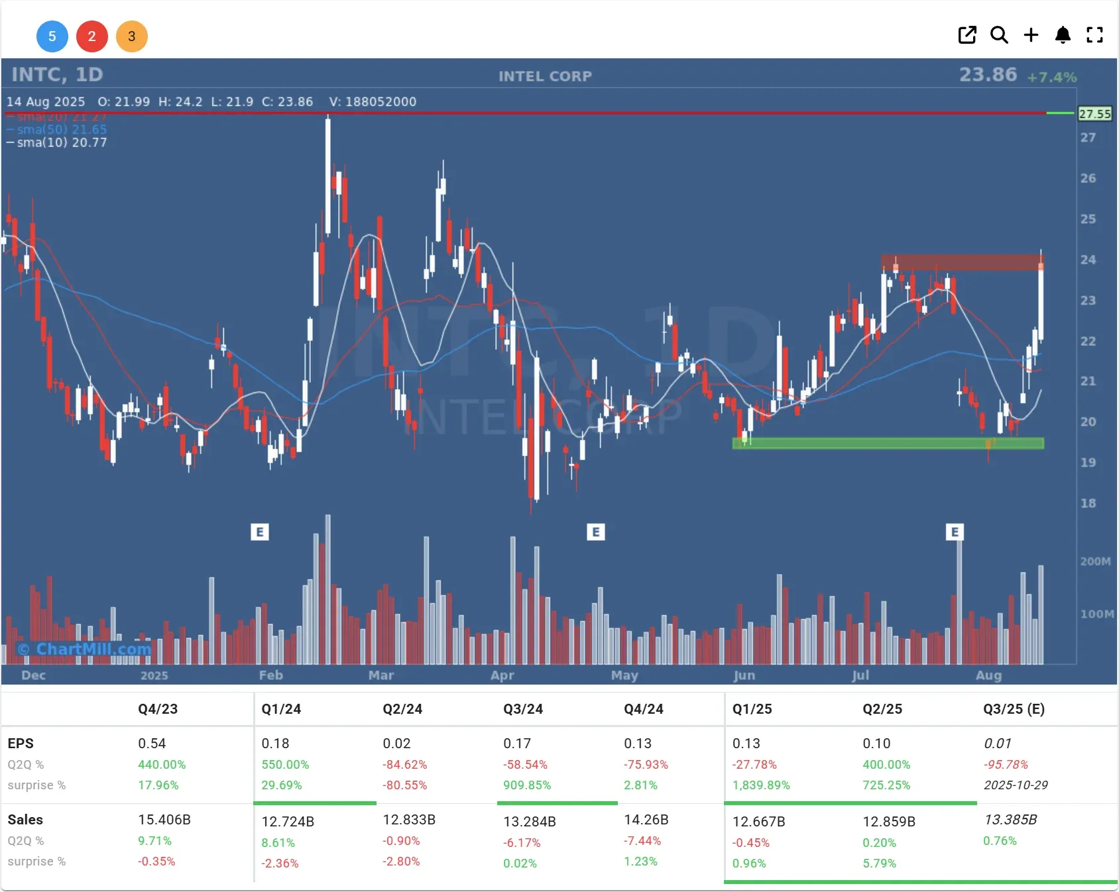Select the Q3/25 (E) column header
The height and width of the screenshot is (892, 1119).
[x=1014, y=708]
